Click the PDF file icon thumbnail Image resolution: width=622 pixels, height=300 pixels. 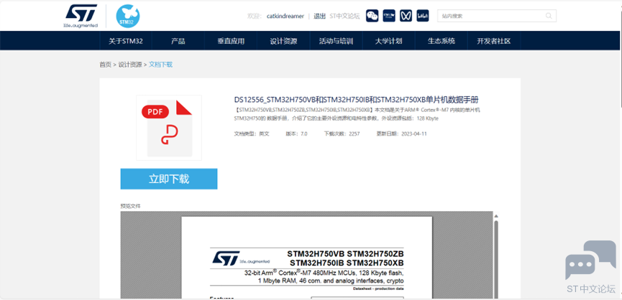[169, 128]
